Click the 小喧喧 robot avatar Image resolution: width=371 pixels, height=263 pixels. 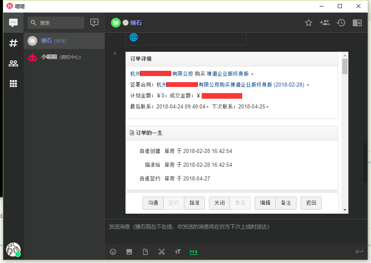click(x=32, y=57)
